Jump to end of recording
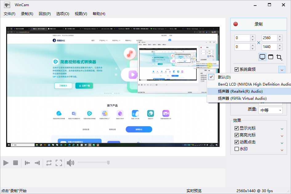 [x=37, y=163]
